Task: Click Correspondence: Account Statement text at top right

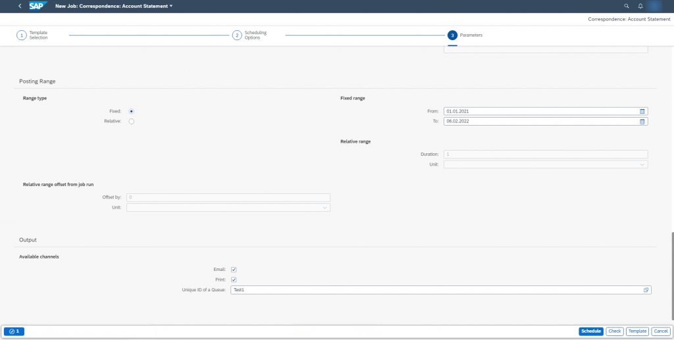Action: [629, 19]
